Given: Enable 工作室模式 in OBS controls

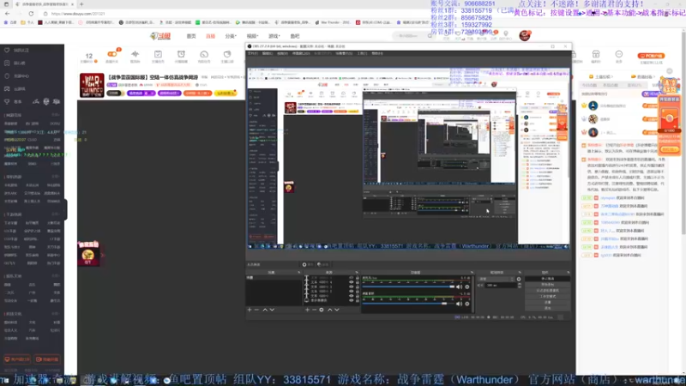Looking at the screenshot, I should pos(547,296).
